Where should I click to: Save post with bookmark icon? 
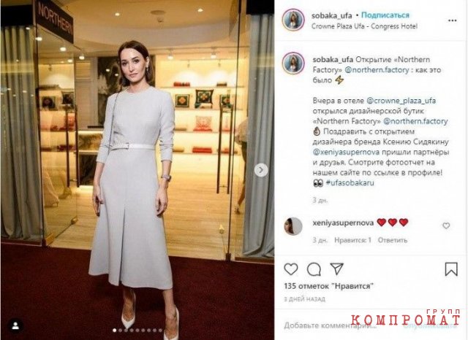[x=451, y=269]
